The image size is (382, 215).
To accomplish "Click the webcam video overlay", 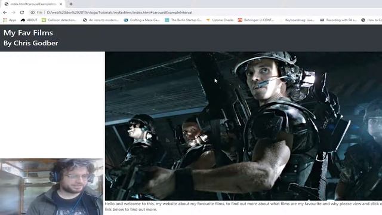I will pyautogui.click(x=52, y=187).
